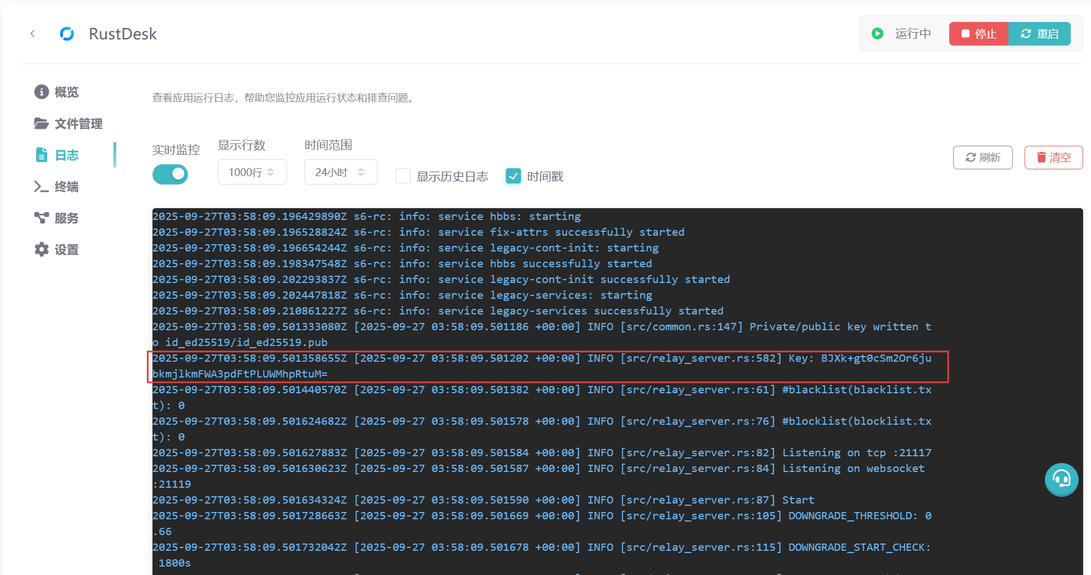The image size is (1091, 575).
Task: Click the RustDesk page title
Action: coord(123,34)
